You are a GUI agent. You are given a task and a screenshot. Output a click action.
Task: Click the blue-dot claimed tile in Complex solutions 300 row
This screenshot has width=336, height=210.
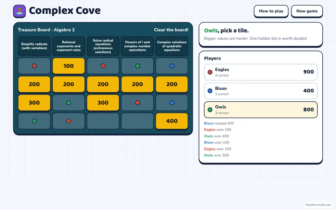[x=172, y=103]
